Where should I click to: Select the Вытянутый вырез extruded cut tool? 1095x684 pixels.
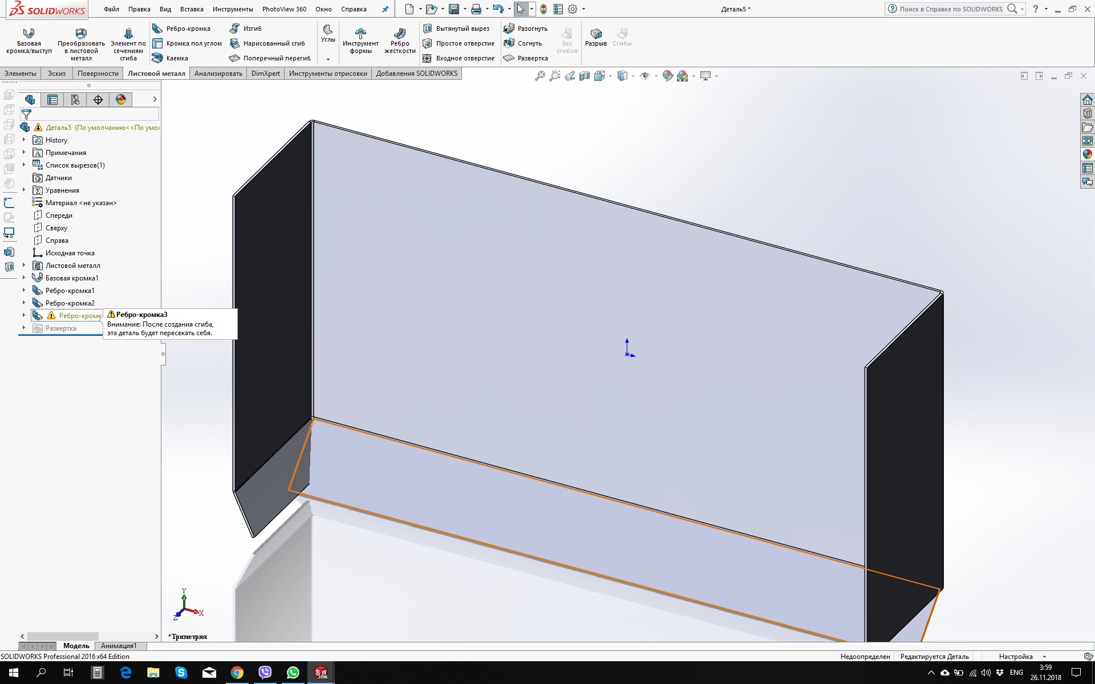456,28
